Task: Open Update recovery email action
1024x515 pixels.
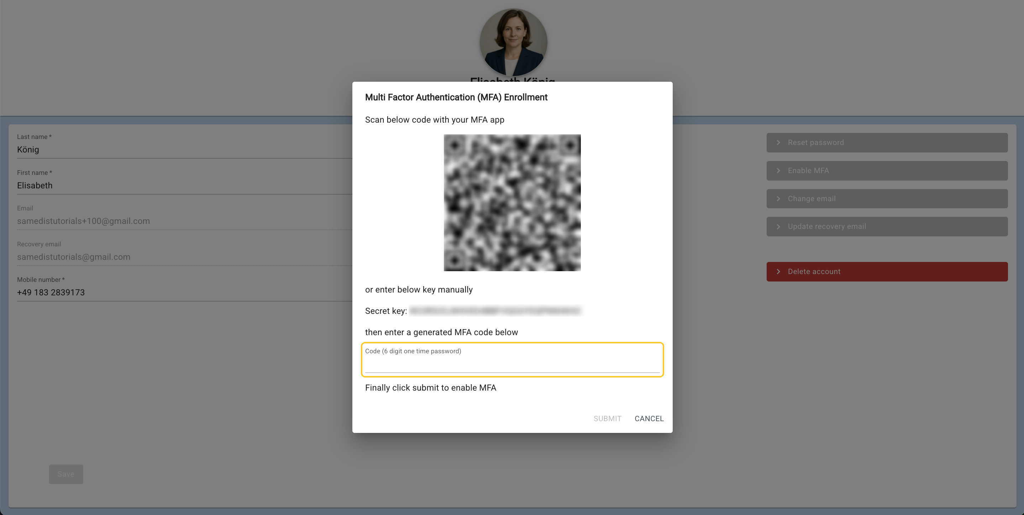Action: point(887,226)
